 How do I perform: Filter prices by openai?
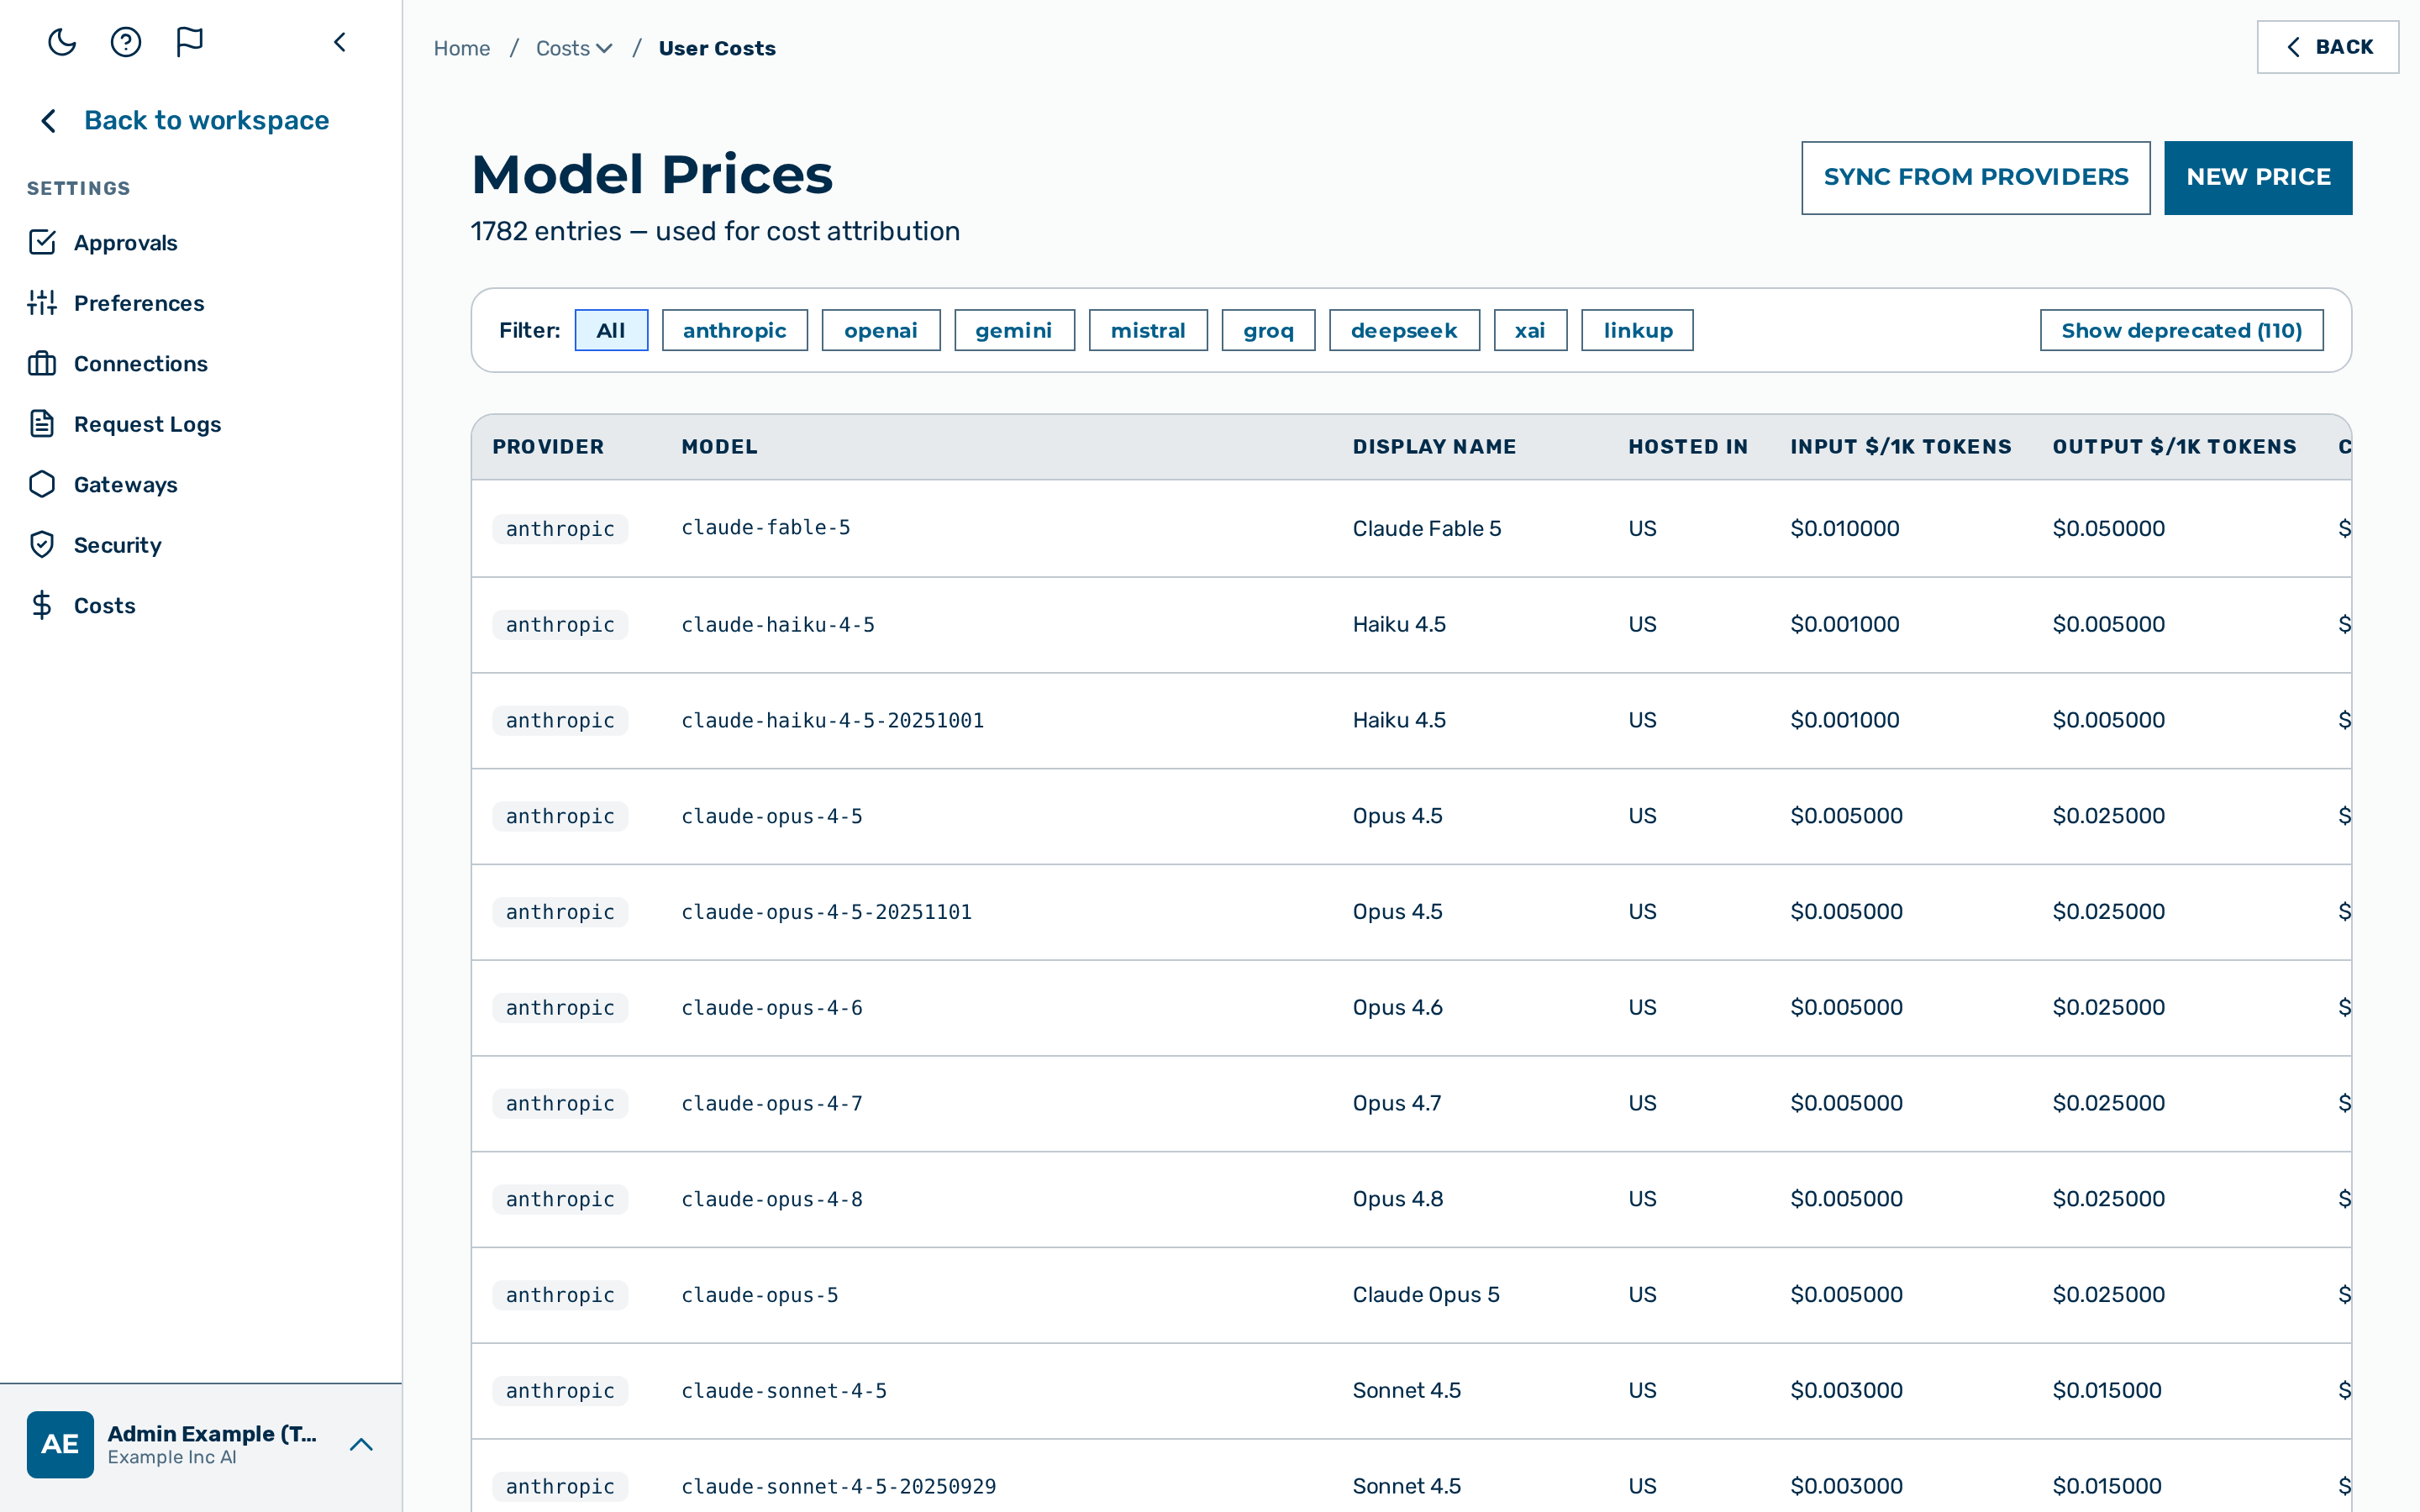click(881, 330)
